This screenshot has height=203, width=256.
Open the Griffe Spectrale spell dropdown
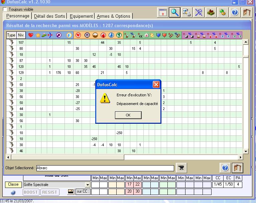click(x=88, y=185)
